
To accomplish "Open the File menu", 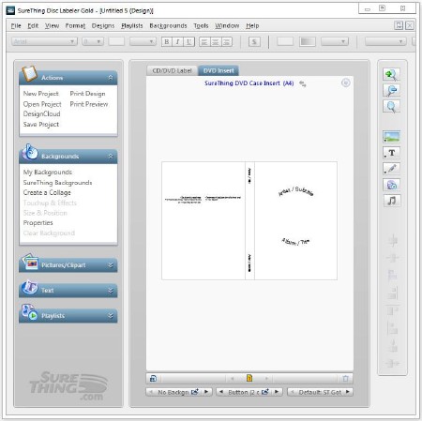I will (16, 25).
